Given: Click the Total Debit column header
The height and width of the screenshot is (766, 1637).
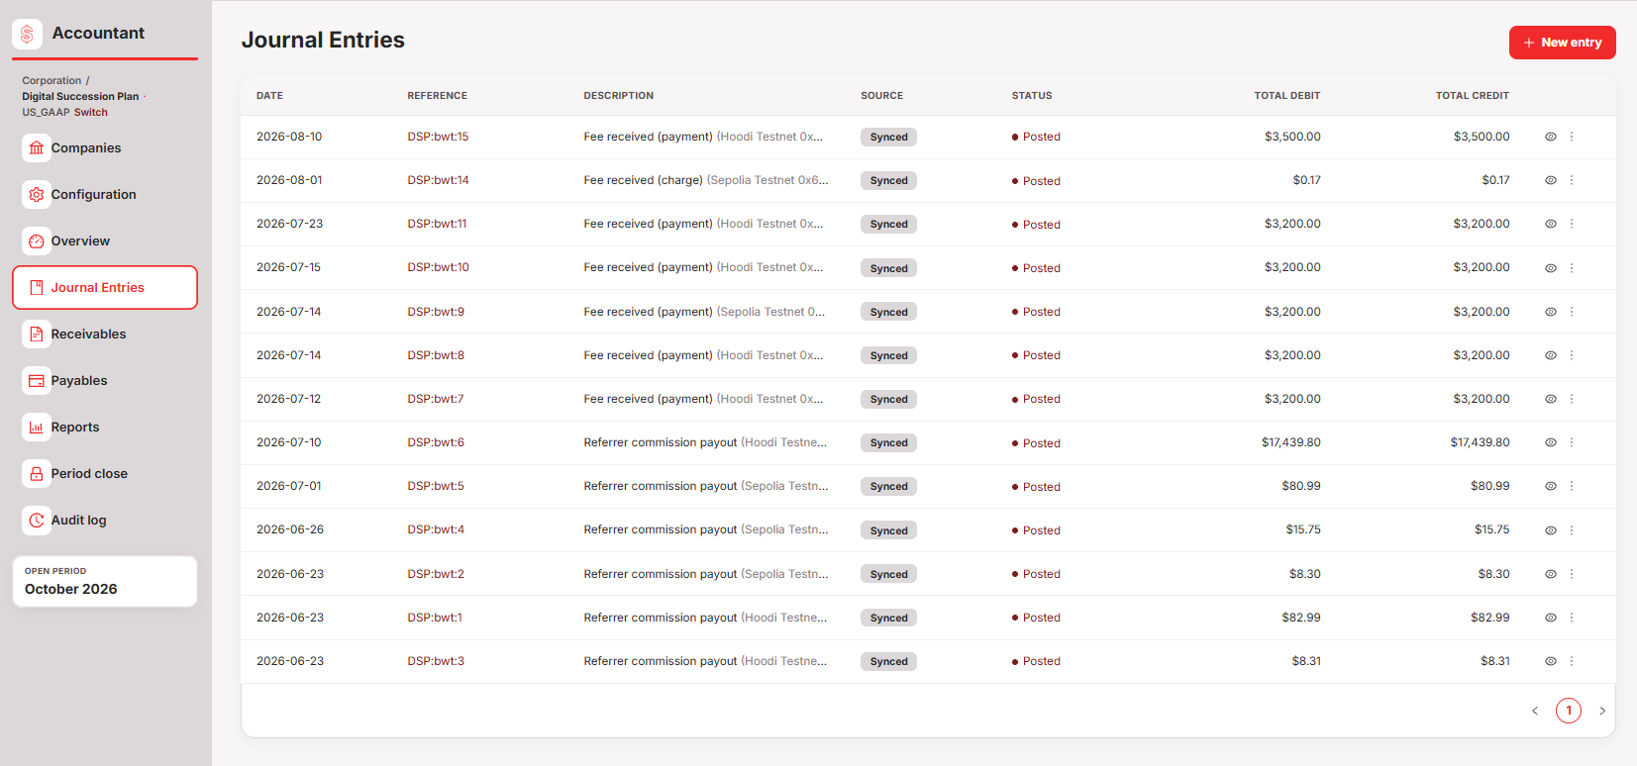Looking at the screenshot, I should (x=1287, y=96).
